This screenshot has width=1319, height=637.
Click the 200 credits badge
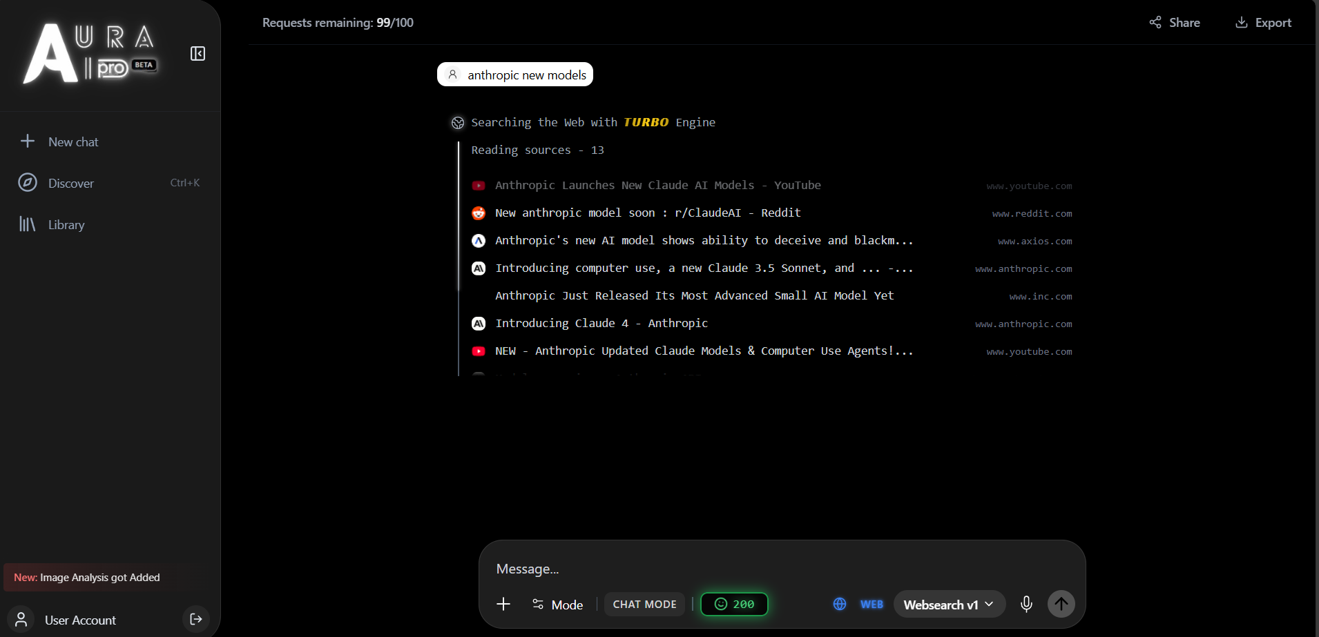pyautogui.click(x=734, y=604)
